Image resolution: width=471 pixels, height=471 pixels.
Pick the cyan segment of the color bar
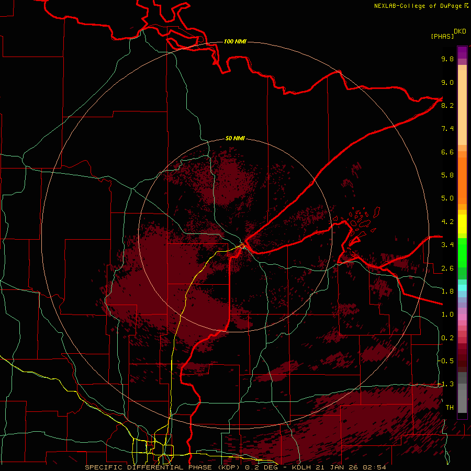click(x=462, y=287)
